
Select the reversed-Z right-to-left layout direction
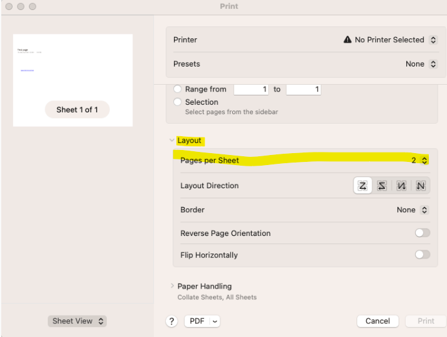coord(382,186)
